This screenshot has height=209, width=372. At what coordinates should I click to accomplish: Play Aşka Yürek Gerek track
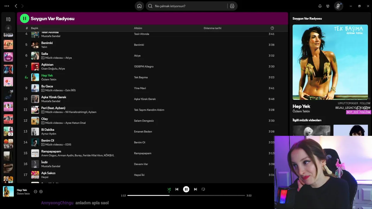point(54,97)
